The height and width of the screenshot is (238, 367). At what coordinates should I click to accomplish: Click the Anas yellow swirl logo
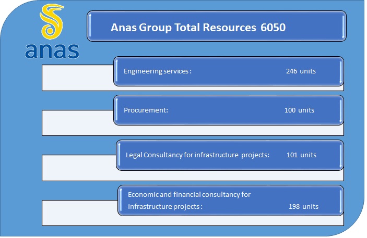click(52, 21)
